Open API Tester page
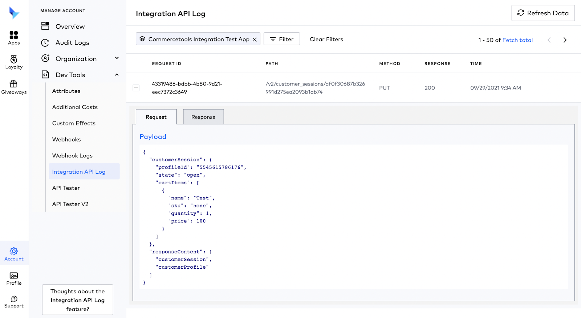Image resolution: width=581 pixels, height=318 pixels. coord(66,188)
